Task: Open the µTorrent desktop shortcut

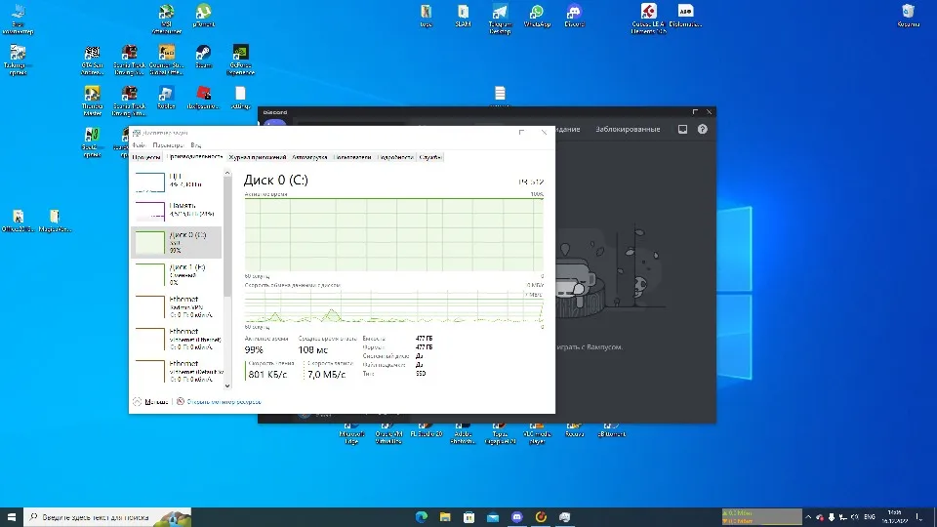Action: [203, 13]
